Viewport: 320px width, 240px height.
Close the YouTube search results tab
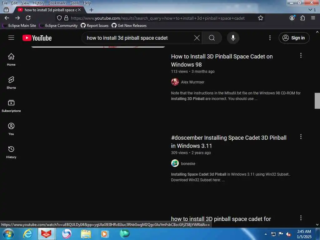[79, 10]
